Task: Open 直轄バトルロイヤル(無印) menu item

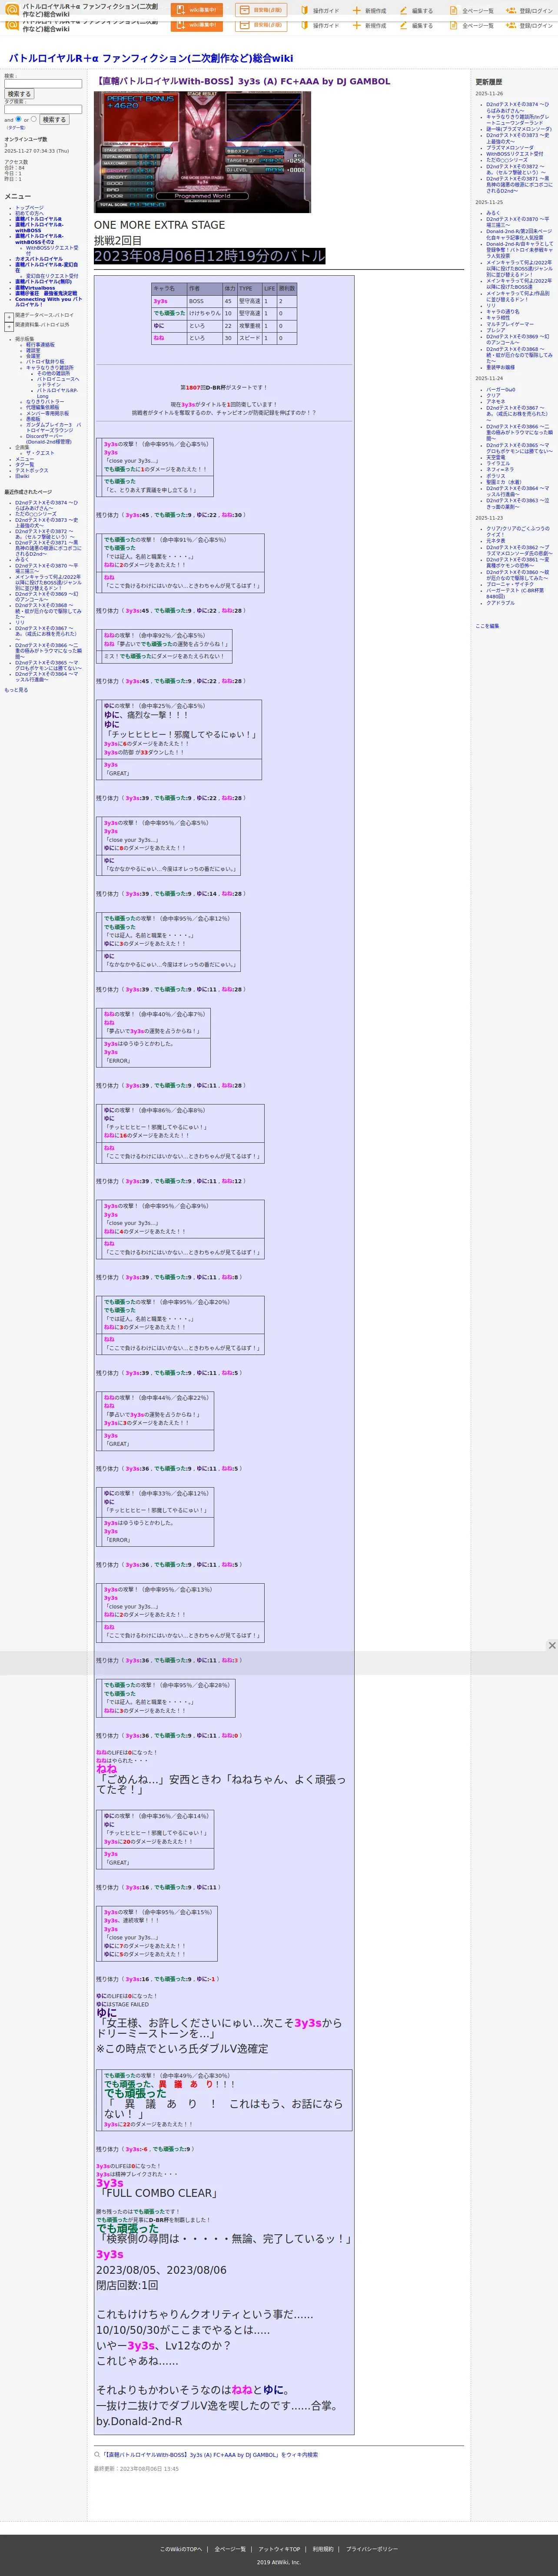Action: 43,282
